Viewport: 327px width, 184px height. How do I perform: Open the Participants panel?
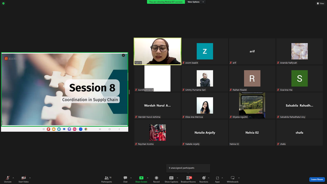tap(107, 179)
